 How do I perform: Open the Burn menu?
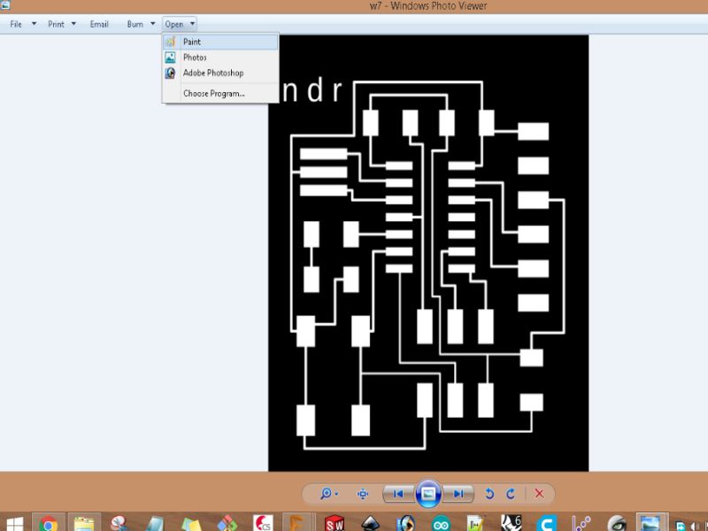[x=135, y=24]
